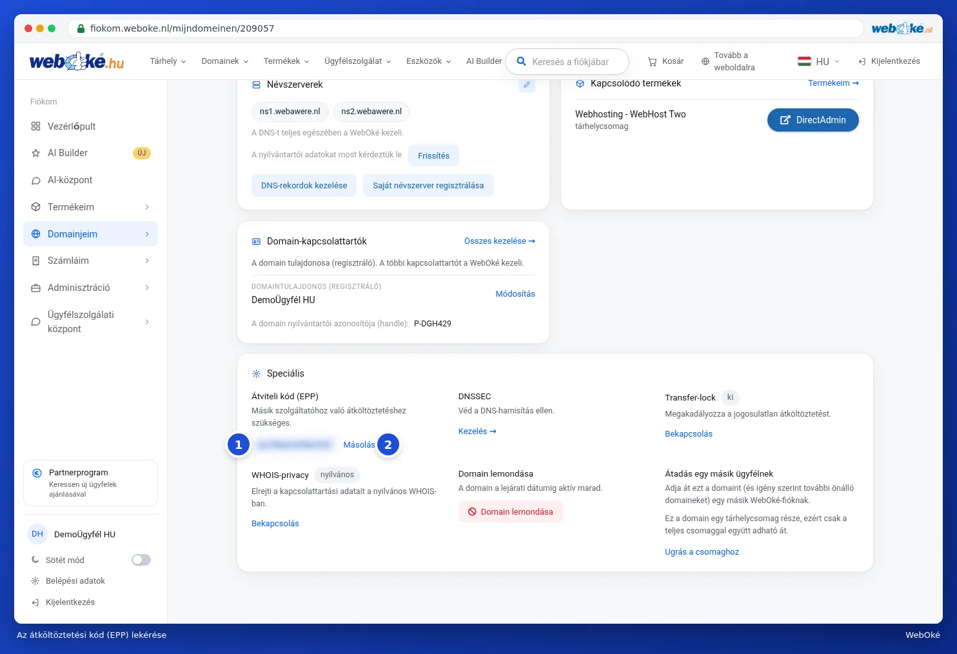The width and height of the screenshot is (957, 654).
Task: Toggle the Sötét mód switch
Action: coord(141,560)
